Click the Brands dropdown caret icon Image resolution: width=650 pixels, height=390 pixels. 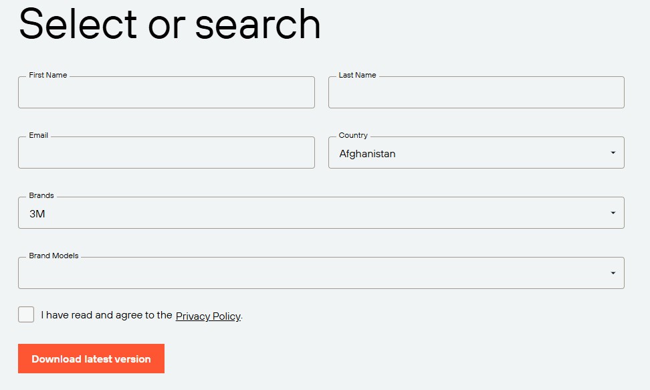613,213
